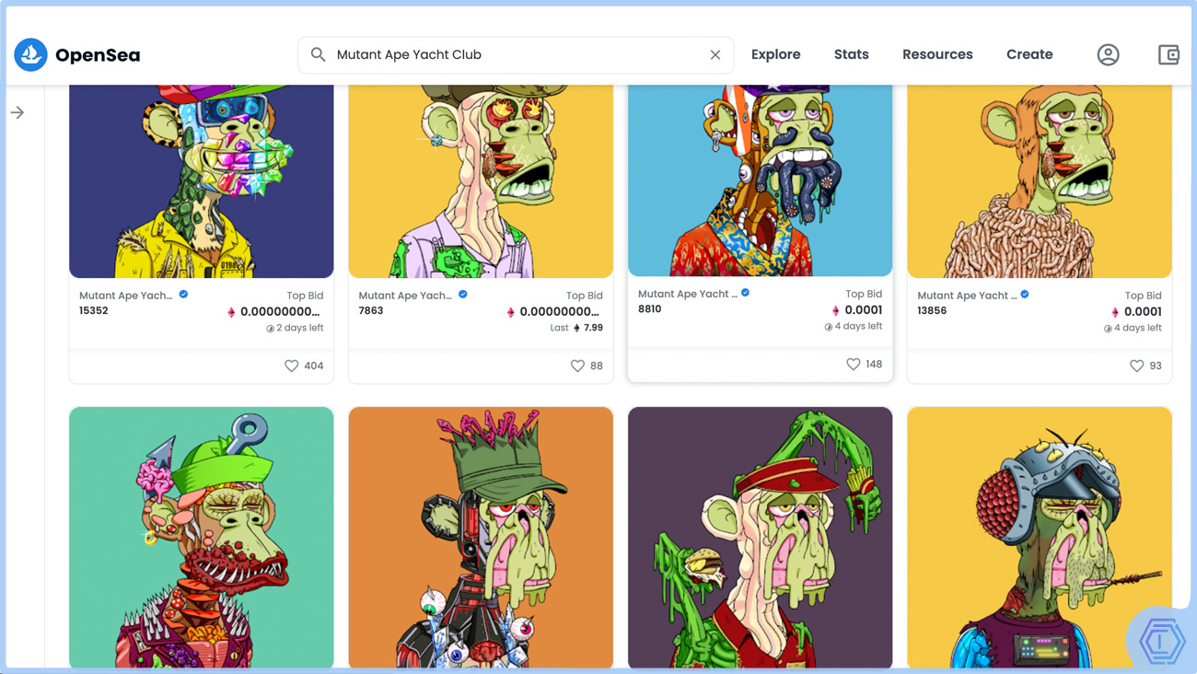Open the Resources menu
The image size is (1197, 674).
937,55
